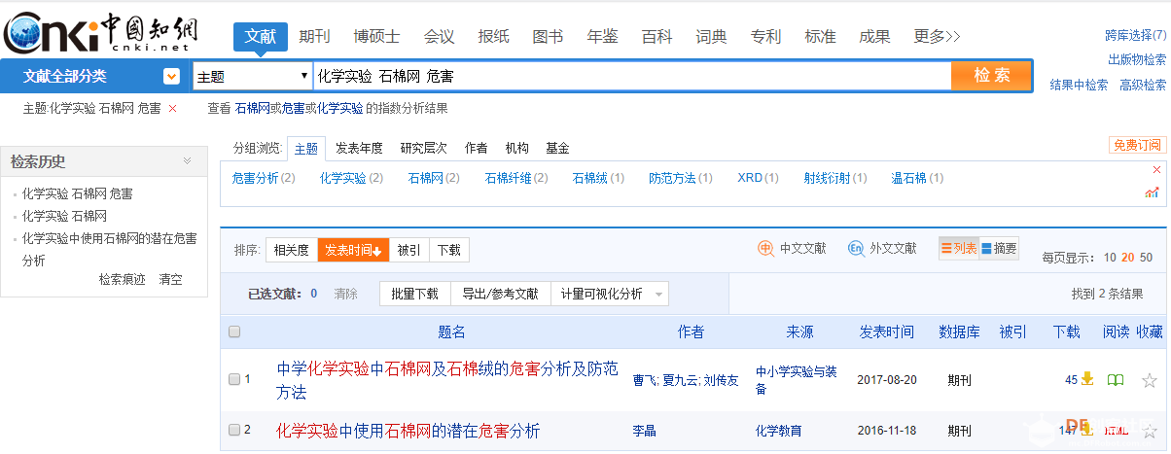Favorite the first result with star

1149,380
